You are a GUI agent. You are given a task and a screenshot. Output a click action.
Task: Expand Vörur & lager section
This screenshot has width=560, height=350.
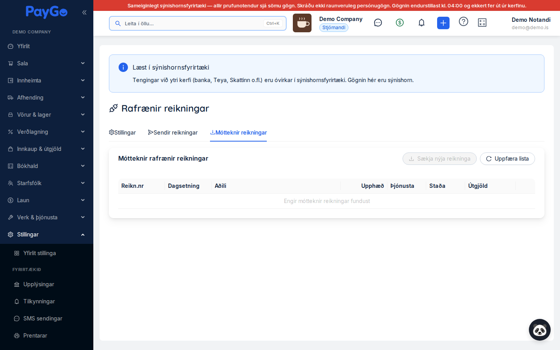tap(47, 115)
